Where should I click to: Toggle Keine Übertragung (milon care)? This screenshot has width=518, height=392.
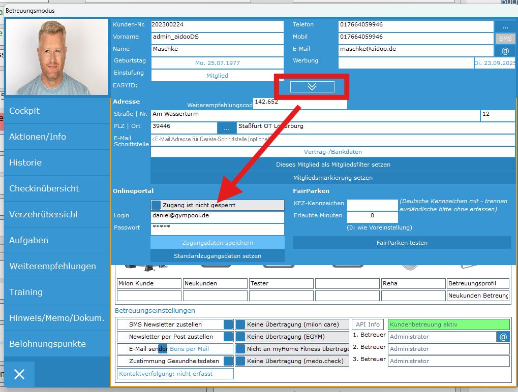tap(240, 324)
